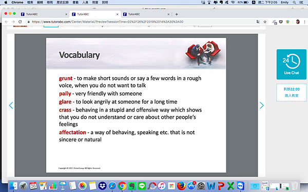Open iTunes music icon in the dock
The width and height of the screenshot is (308, 192).
pyautogui.click(x=162, y=186)
